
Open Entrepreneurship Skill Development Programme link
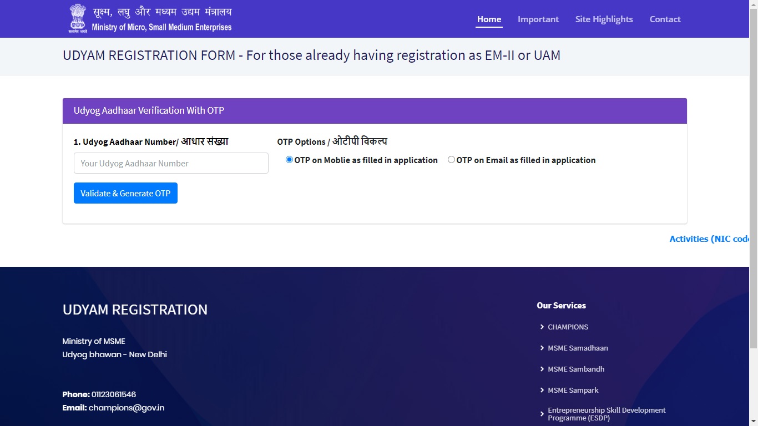pos(607,414)
